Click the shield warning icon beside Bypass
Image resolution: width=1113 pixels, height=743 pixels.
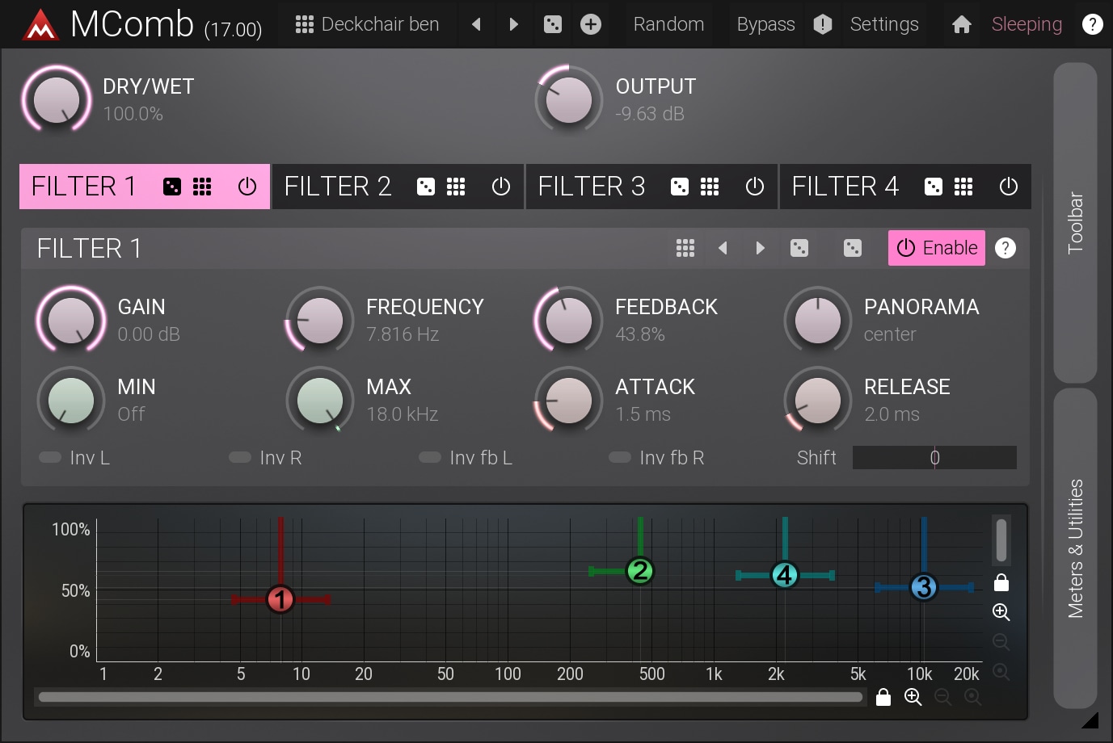click(823, 24)
